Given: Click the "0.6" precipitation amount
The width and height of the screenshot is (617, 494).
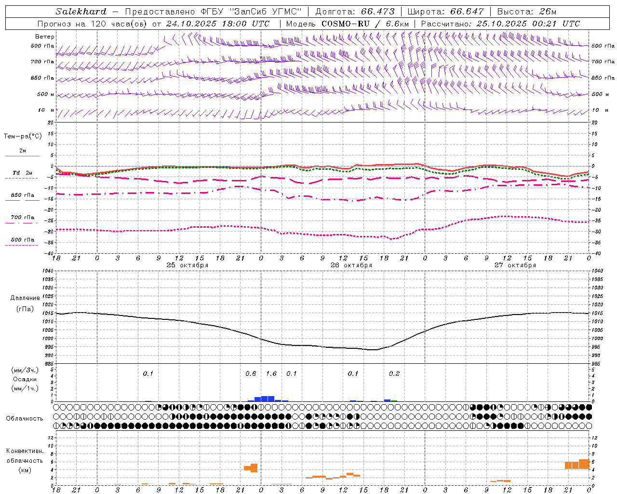Looking at the screenshot, I should point(251,374).
